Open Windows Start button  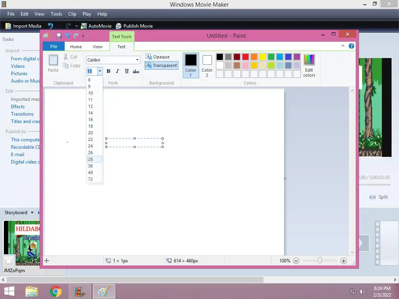point(9,291)
